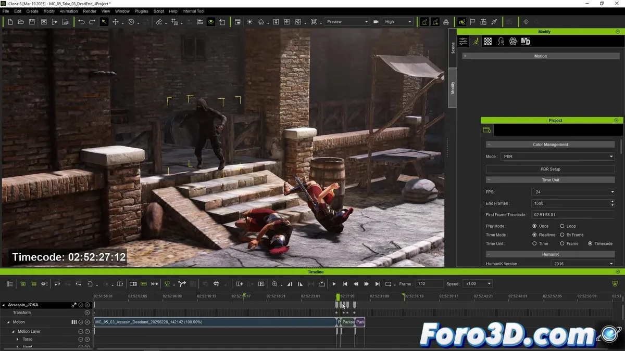
Task: Open the checkerboard Material tab in Modify panel
Action: [x=488, y=42]
